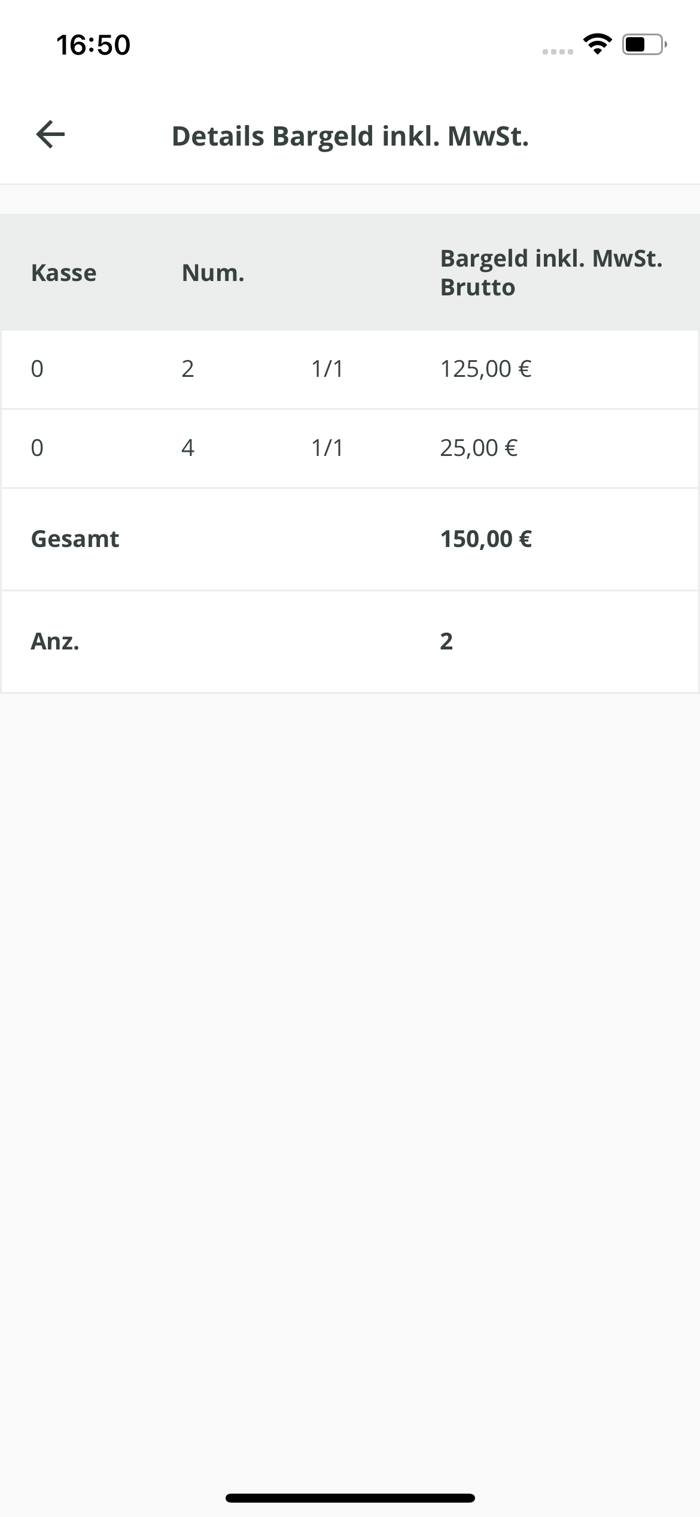The width and height of the screenshot is (700, 1517).
Task: Tap the cellular signal dots
Action: coord(558,52)
